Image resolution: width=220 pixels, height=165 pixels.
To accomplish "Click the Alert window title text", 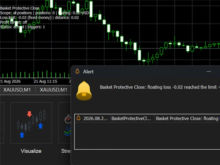I will point(88,72).
